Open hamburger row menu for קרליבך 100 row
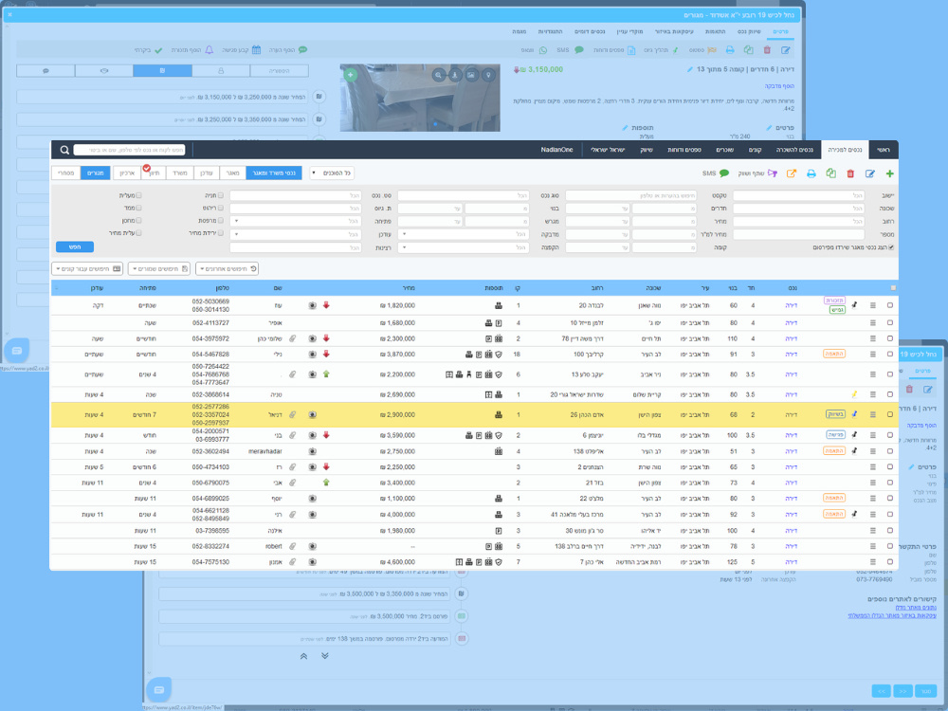Viewport: 948px width, 711px height. tap(873, 355)
